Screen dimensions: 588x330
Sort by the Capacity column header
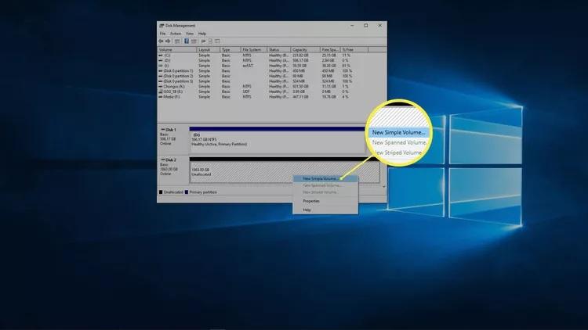coord(300,49)
